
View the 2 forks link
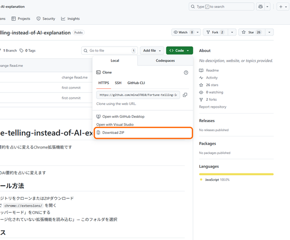(x=208, y=100)
